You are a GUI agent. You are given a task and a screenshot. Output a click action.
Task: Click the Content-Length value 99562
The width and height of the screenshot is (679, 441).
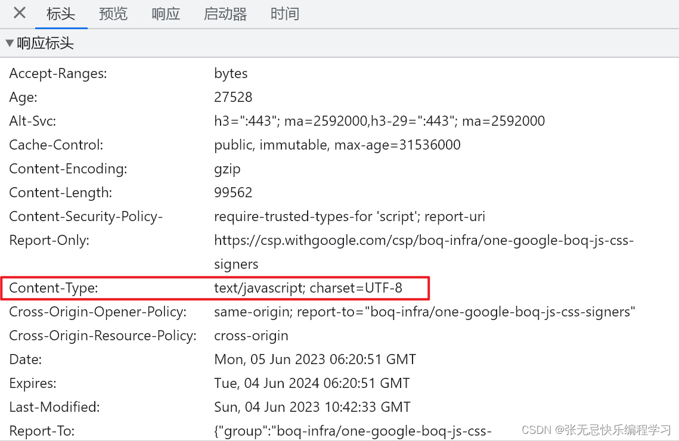pos(235,192)
